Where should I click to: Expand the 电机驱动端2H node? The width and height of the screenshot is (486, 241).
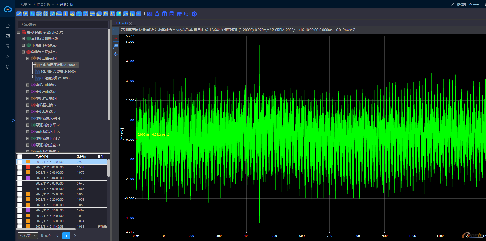coord(28,98)
